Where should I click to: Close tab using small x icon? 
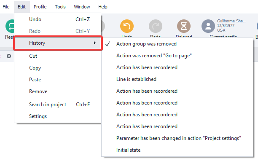pyautogui.click(x=9, y=56)
